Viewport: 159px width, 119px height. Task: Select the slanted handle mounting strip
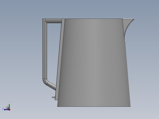pyautogui.click(x=60, y=59)
